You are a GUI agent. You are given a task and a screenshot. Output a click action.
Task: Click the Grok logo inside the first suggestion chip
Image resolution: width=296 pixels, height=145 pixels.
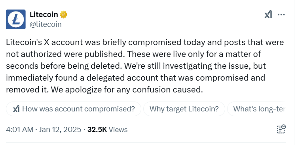(16, 109)
